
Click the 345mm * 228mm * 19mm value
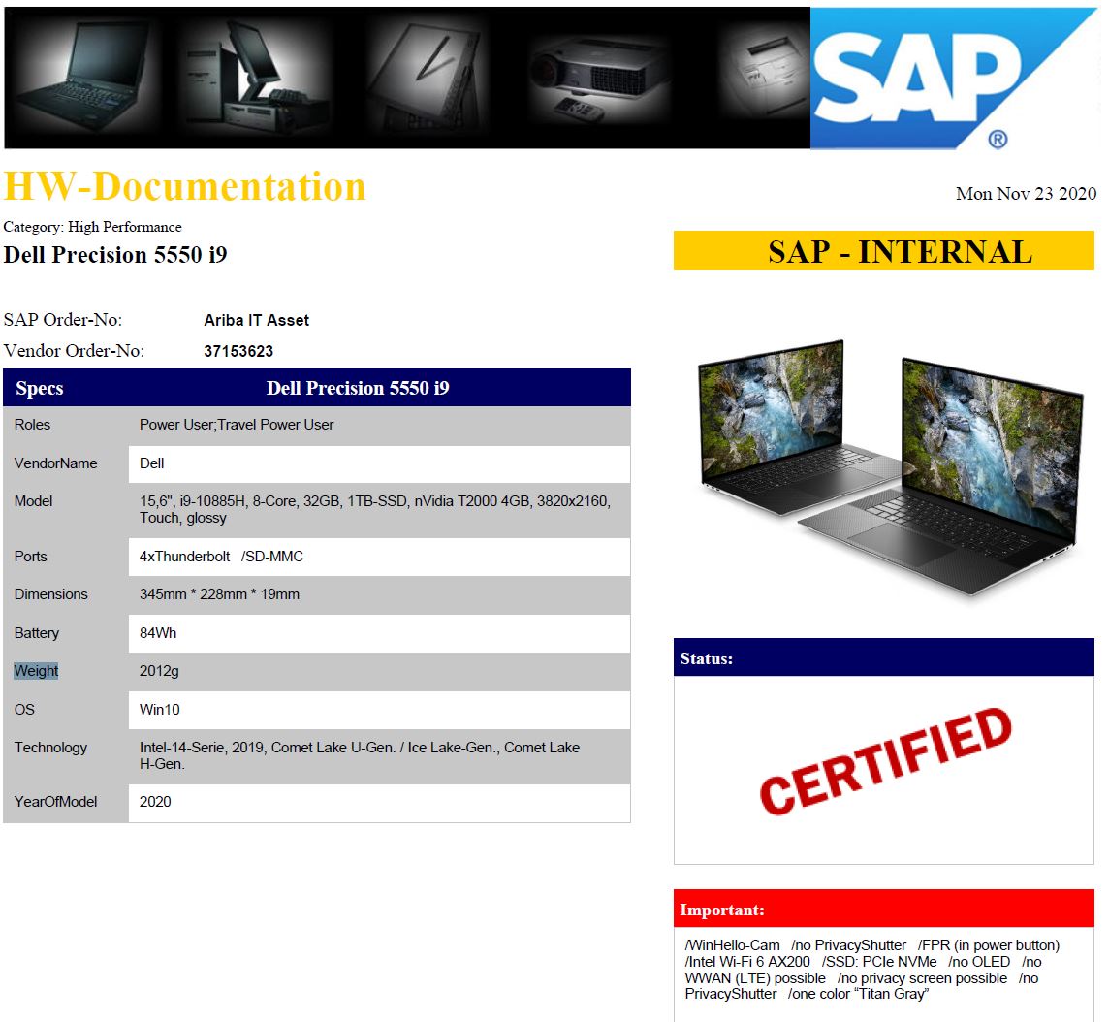pos(219,594)
